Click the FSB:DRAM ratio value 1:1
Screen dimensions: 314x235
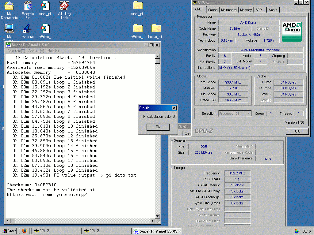click(237, 179)
